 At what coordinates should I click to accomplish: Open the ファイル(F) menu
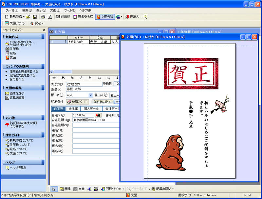click(x=12, y=10)
